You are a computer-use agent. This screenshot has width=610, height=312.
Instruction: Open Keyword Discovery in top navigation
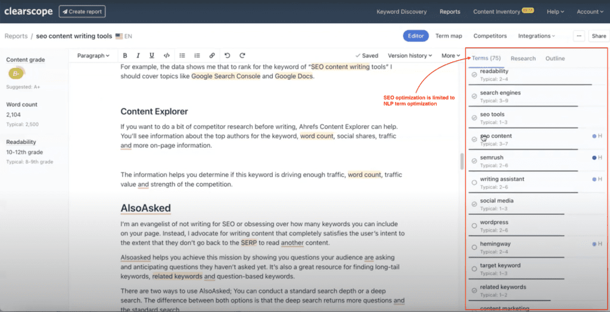click(402, 12)
